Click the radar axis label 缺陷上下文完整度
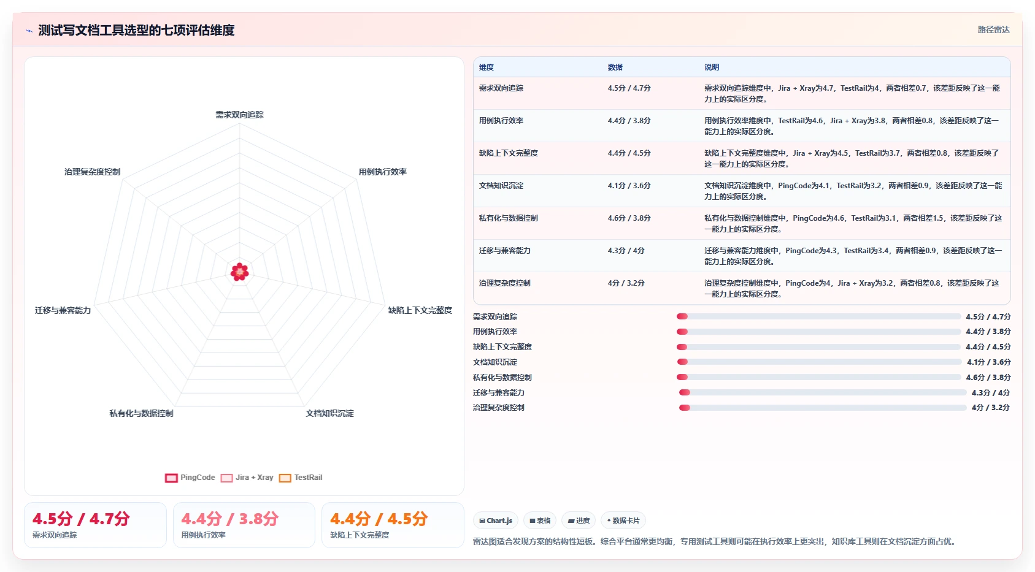Viewport: 1035px width, 572px height. click(x=420, y=310)
